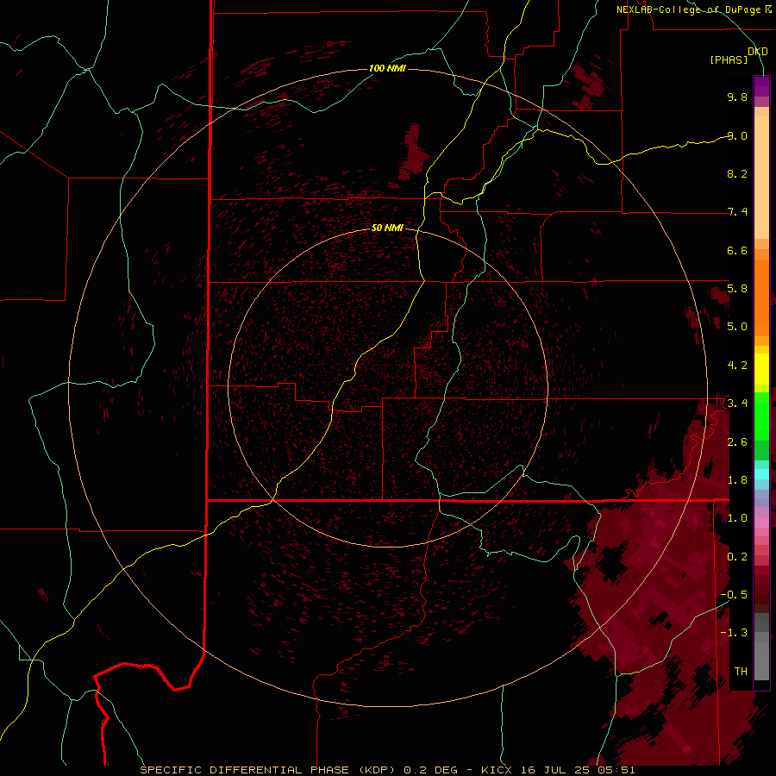The width and height of the screenshot is (776, 776).
Task: Click the 3.4 scale value label
Action: pyautogui.click(x=737, y=404)
